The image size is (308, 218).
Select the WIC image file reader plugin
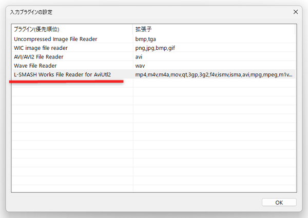[x=48, y=48]
